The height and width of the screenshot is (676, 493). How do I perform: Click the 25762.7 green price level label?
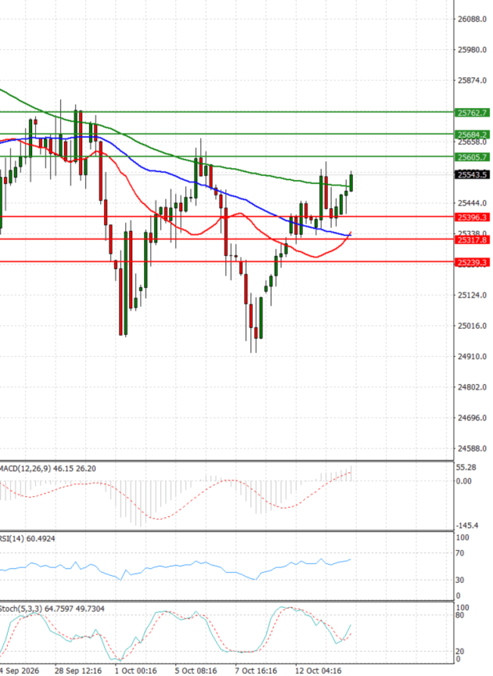point(472,113)
